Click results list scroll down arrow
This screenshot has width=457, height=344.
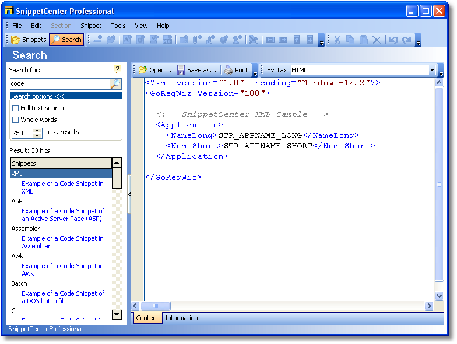pyautogui.click(x=117, y=314)
